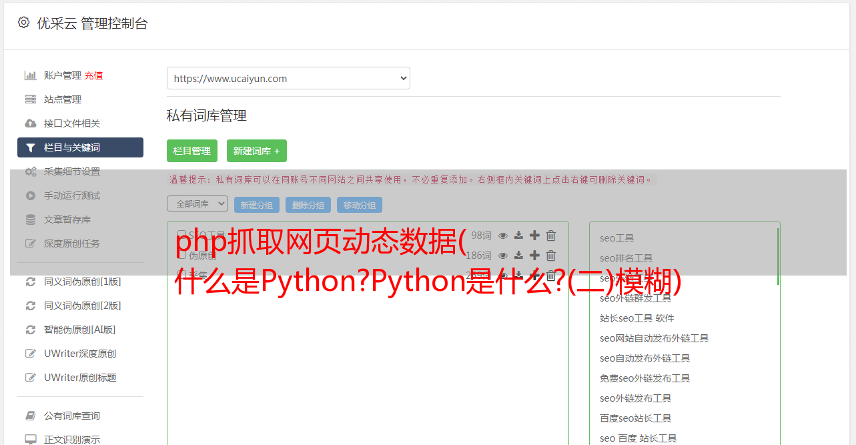Click the edit icon beside UWriter深度原创
Viewport: 856px width, 445px height.
click(x=31, y=354)
